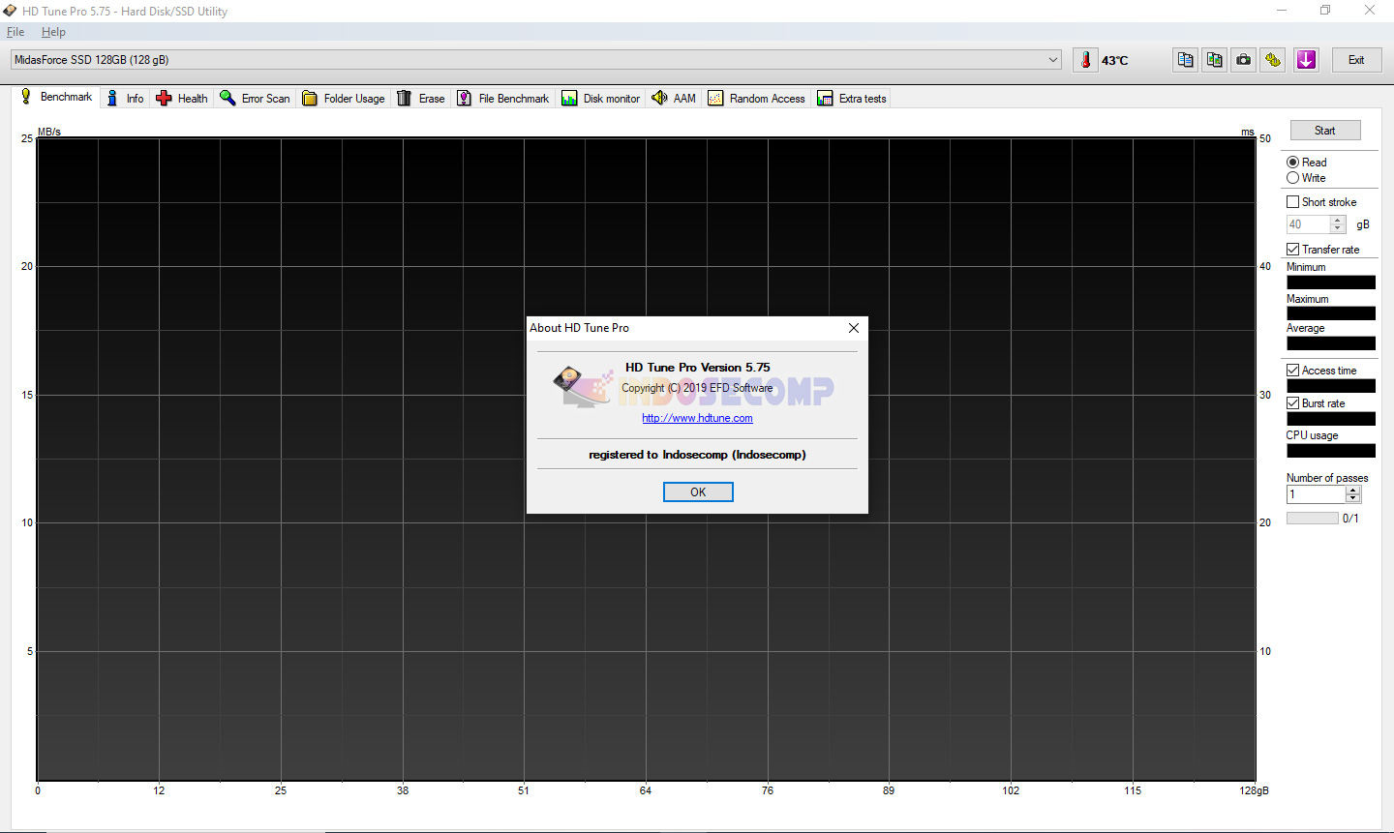Screen dimensions: 1394x833
Task: Toggle the Burst rate checkbox
Action: (1292, 403)
